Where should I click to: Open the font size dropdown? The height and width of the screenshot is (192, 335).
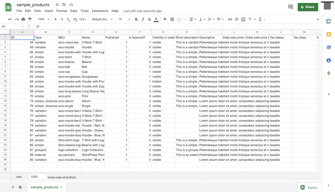[x=123, y=19]
